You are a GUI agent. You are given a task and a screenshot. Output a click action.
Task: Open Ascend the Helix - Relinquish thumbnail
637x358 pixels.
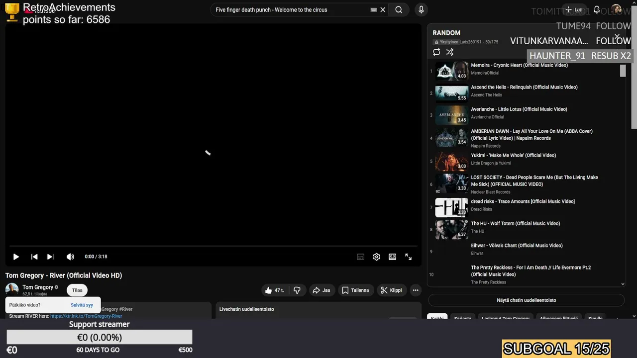[452, 93]
